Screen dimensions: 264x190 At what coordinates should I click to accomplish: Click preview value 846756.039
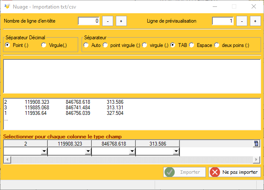tap(78, 113)
